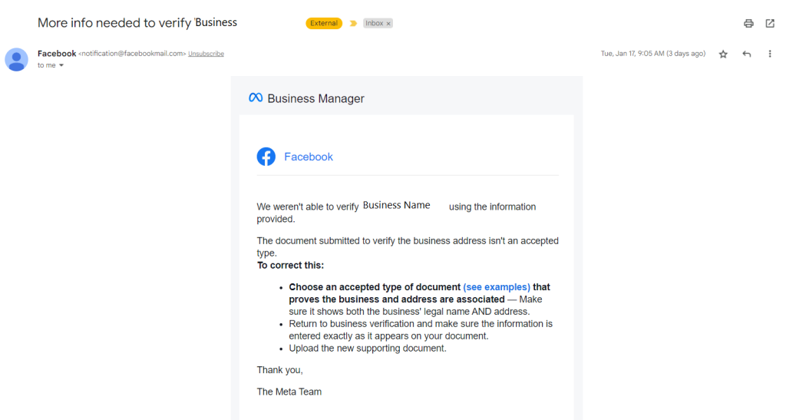Open email in new window
This screenshot has height=420, width=786.
770,24
